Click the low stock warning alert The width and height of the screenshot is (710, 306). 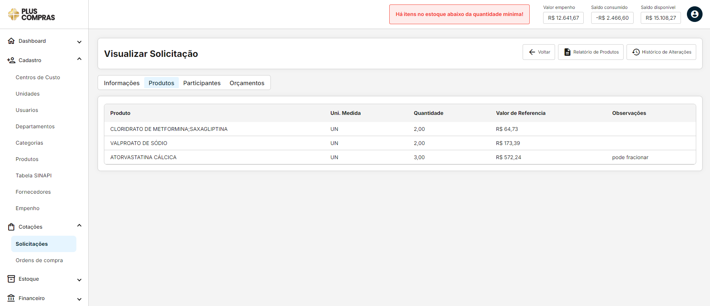pos(459,15)
